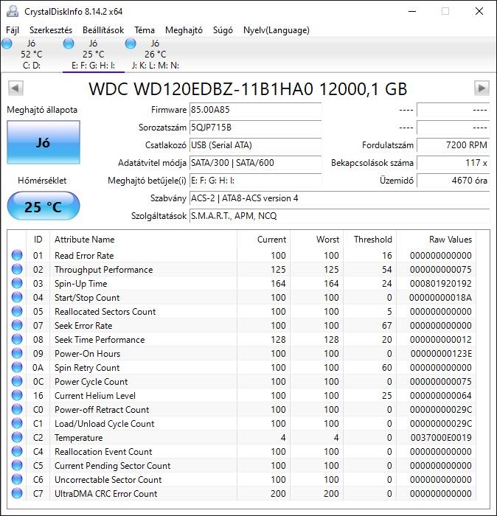Click the CrystalDiskInfo app icon in title bar
497x516 pixels.
tap(13, 11)
